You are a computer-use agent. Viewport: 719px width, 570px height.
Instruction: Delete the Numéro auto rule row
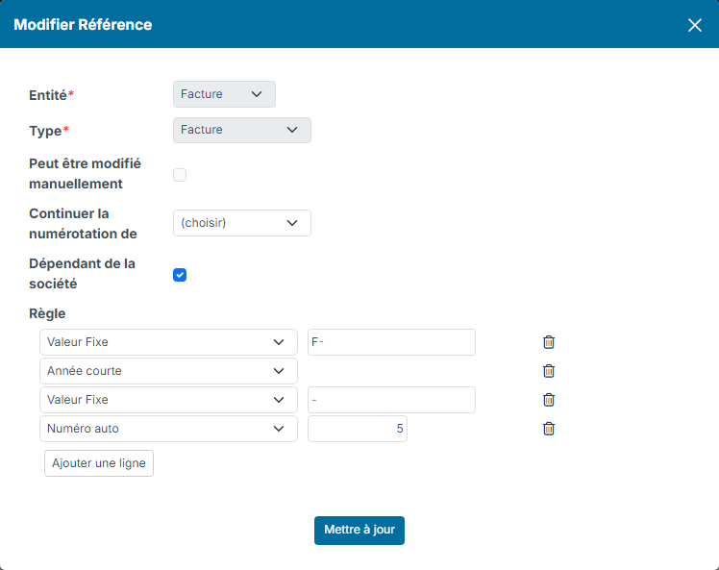[549, 429]
